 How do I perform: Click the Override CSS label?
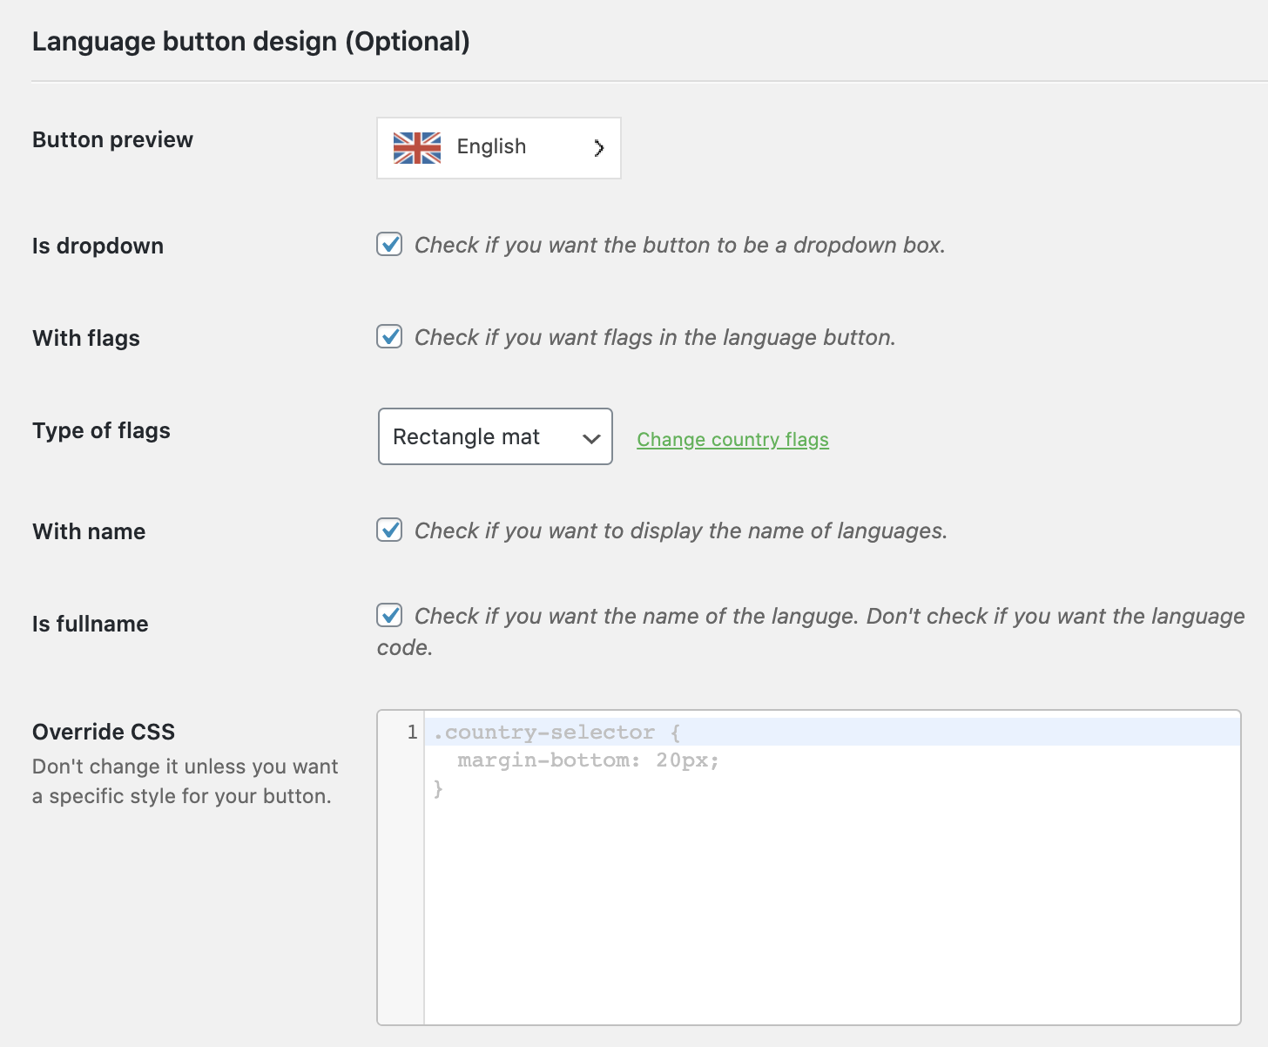coord(104,732)
